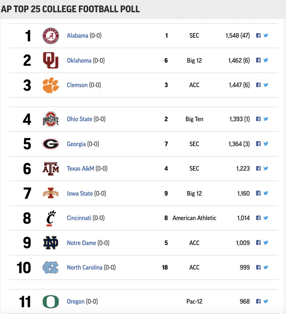Click the Texas A&M team name
The width and height of the screenshot is (286, 314).
(80, 169)
